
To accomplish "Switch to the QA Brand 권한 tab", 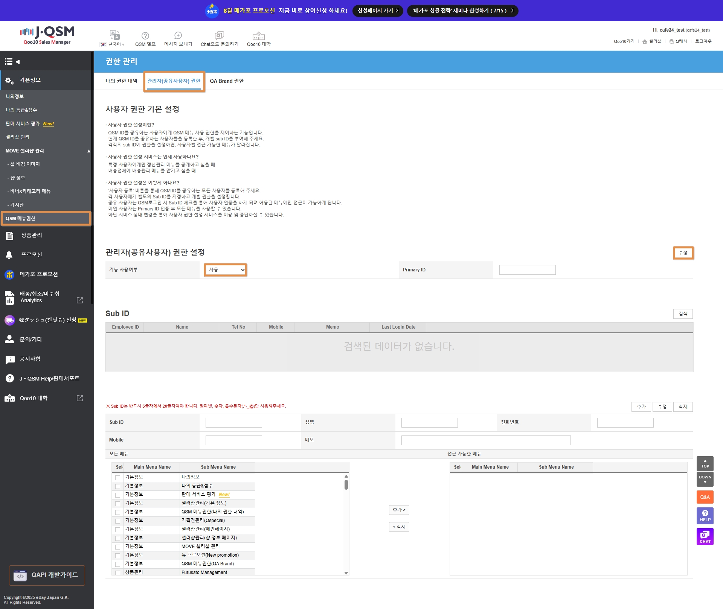I will pos(227,81).
